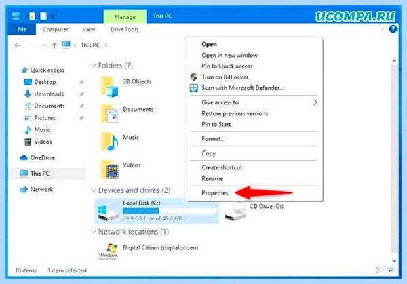Choose Copy in the context menu

[x=209, y=153]
